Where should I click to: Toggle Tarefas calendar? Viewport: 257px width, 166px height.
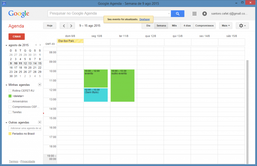coord(10,112)
